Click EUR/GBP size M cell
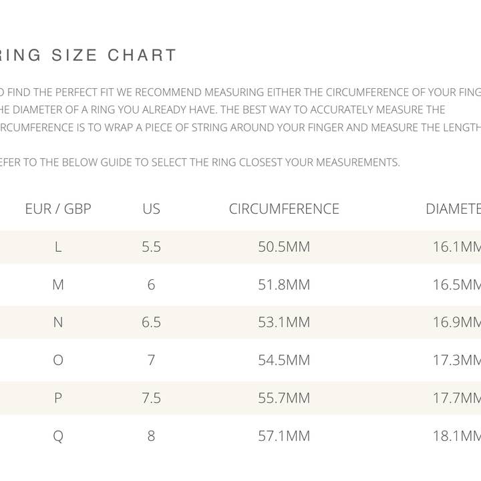Viewport: 481px width, 481px height. pos(58,285)
